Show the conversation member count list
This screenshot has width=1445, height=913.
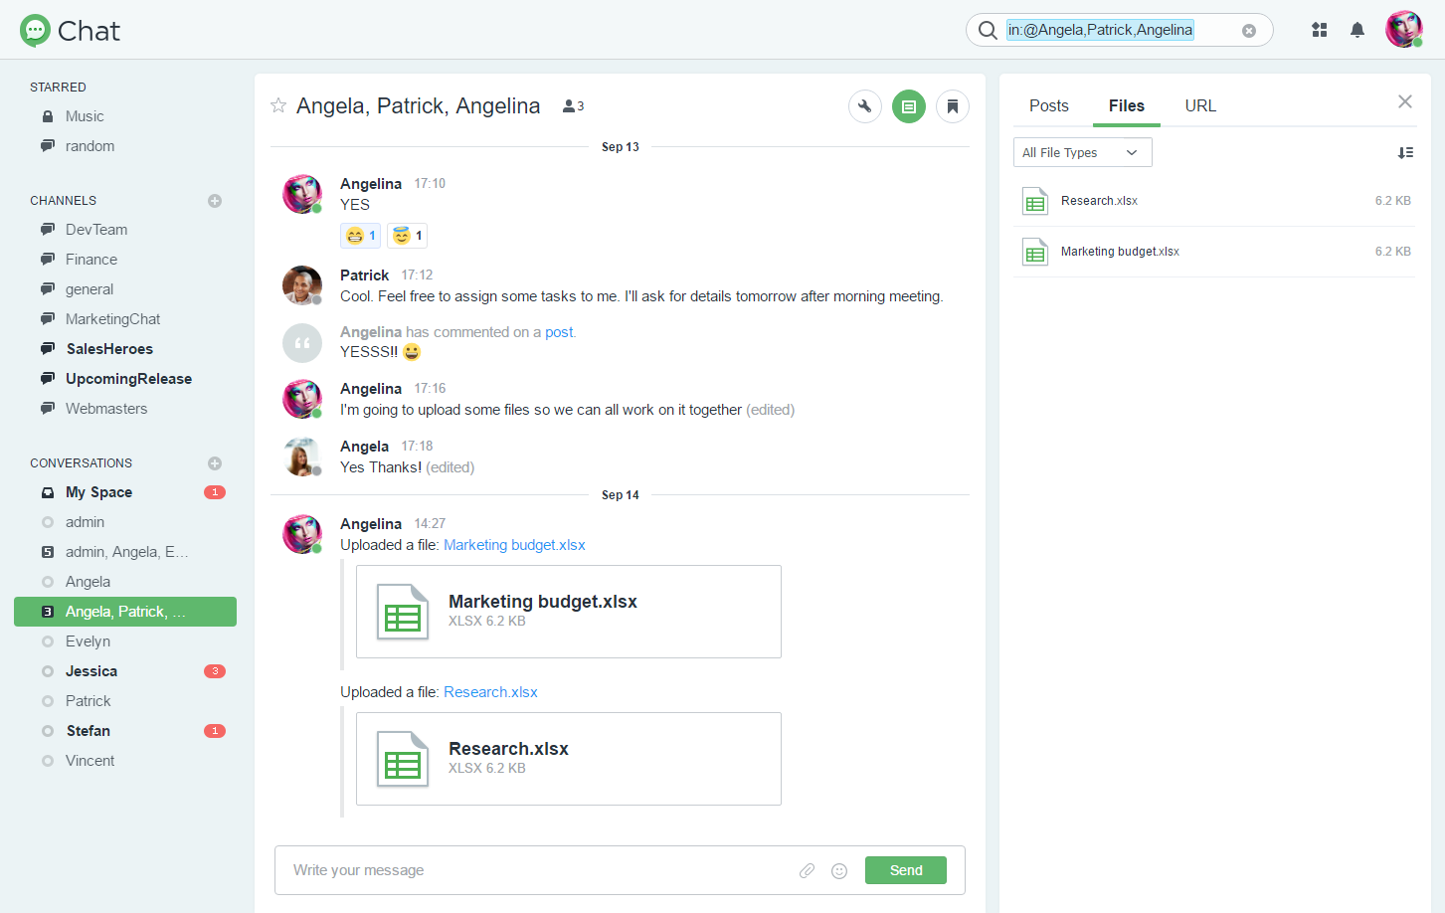point(573,106)
